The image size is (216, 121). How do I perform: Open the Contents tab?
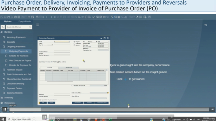click(50, 68)
